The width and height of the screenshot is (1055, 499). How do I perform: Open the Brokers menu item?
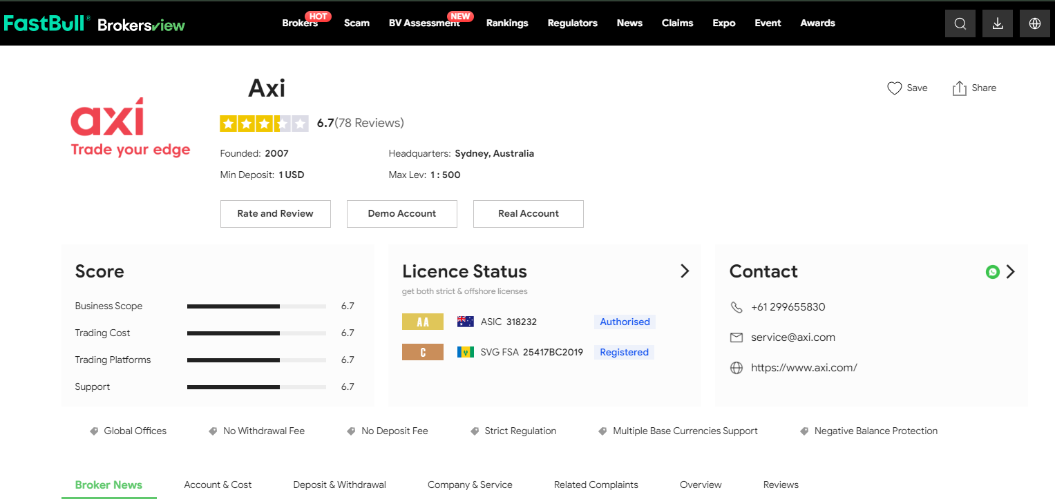click(x=299, y=23)
